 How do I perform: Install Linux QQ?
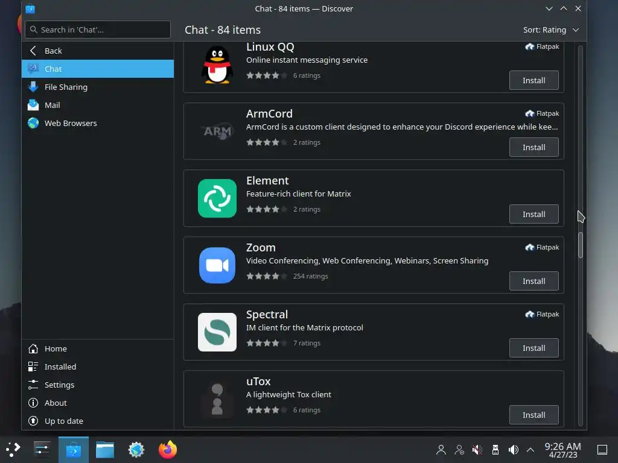534,80
